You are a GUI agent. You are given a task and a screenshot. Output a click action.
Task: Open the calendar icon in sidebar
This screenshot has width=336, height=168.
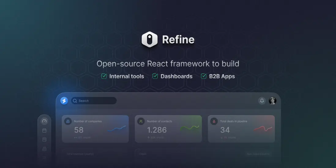pyautogui.click(x=44, y=130)
